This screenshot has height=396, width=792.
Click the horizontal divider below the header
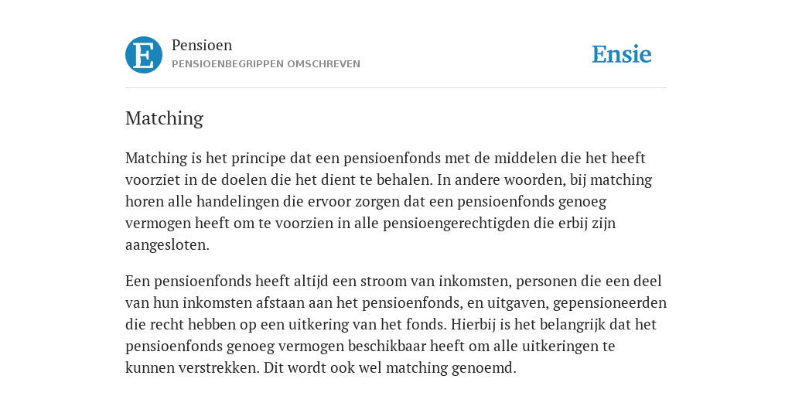pos(396,88)
